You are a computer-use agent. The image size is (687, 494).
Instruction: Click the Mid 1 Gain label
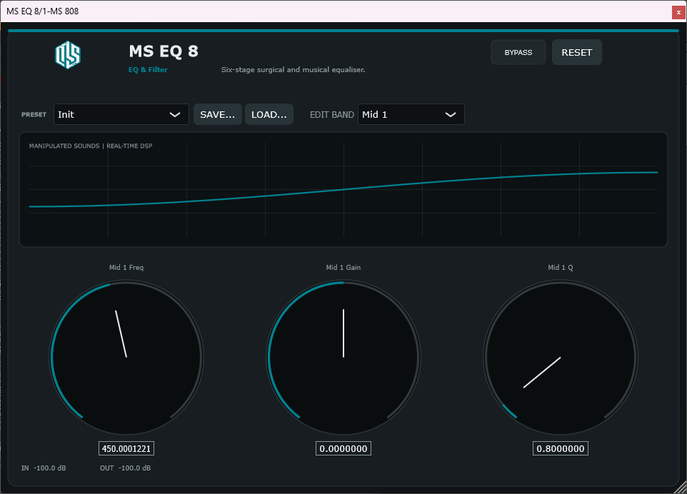click(343, 268)
